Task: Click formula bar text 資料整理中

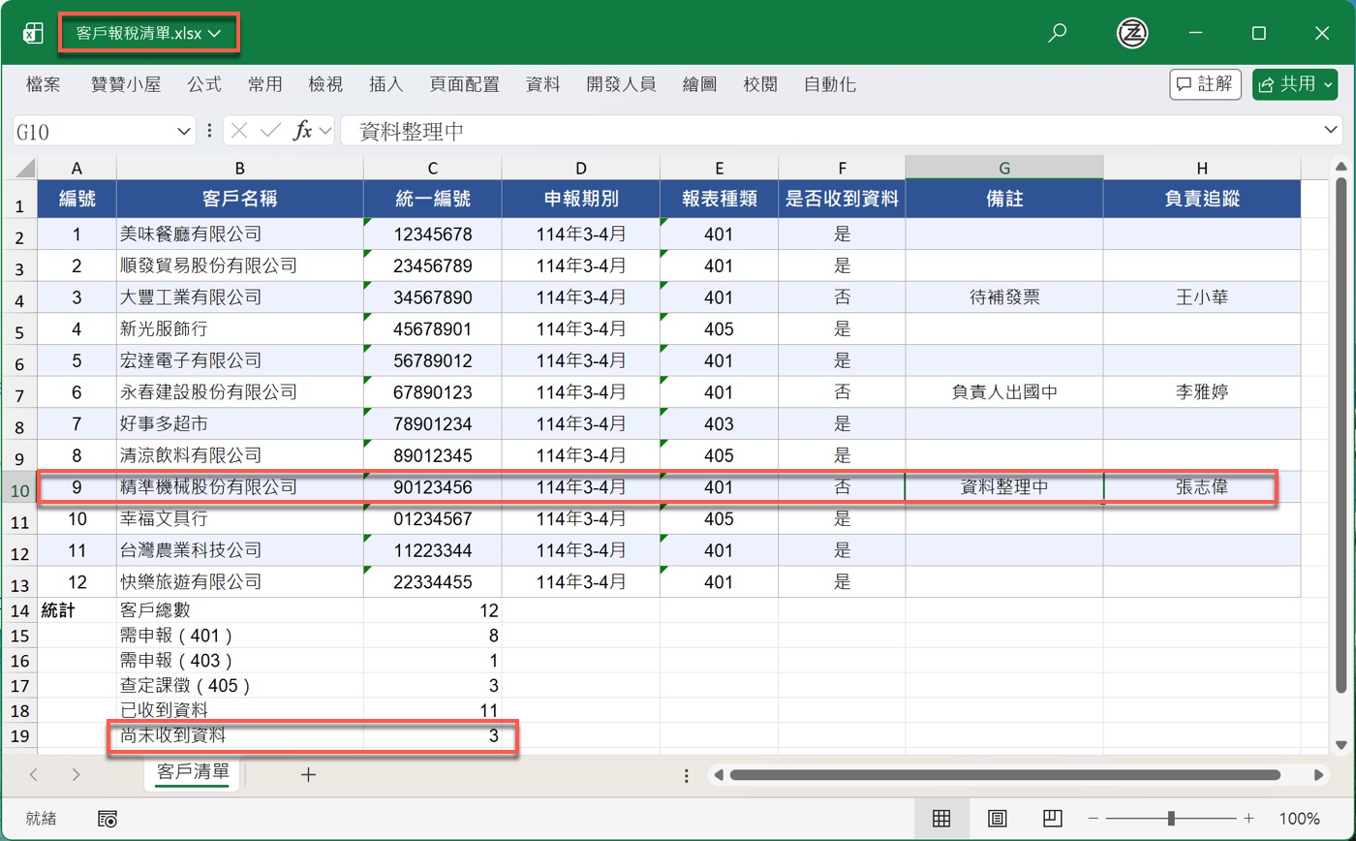Action: [412, 131]
